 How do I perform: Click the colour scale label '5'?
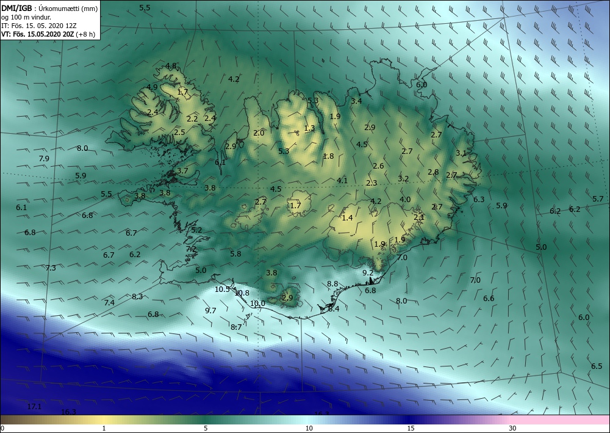206,428
